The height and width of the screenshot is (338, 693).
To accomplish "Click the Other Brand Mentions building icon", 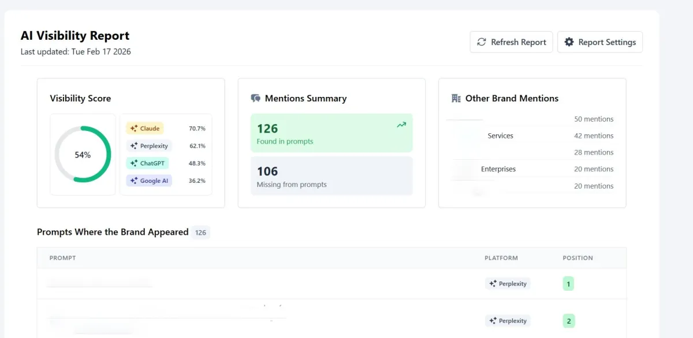I will pos(456,99).
